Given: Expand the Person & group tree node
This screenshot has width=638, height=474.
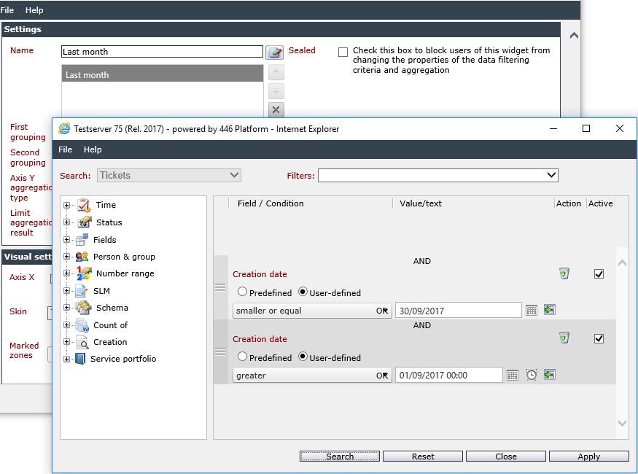Looking at the screenshot, I should click(x=67, y=257).
